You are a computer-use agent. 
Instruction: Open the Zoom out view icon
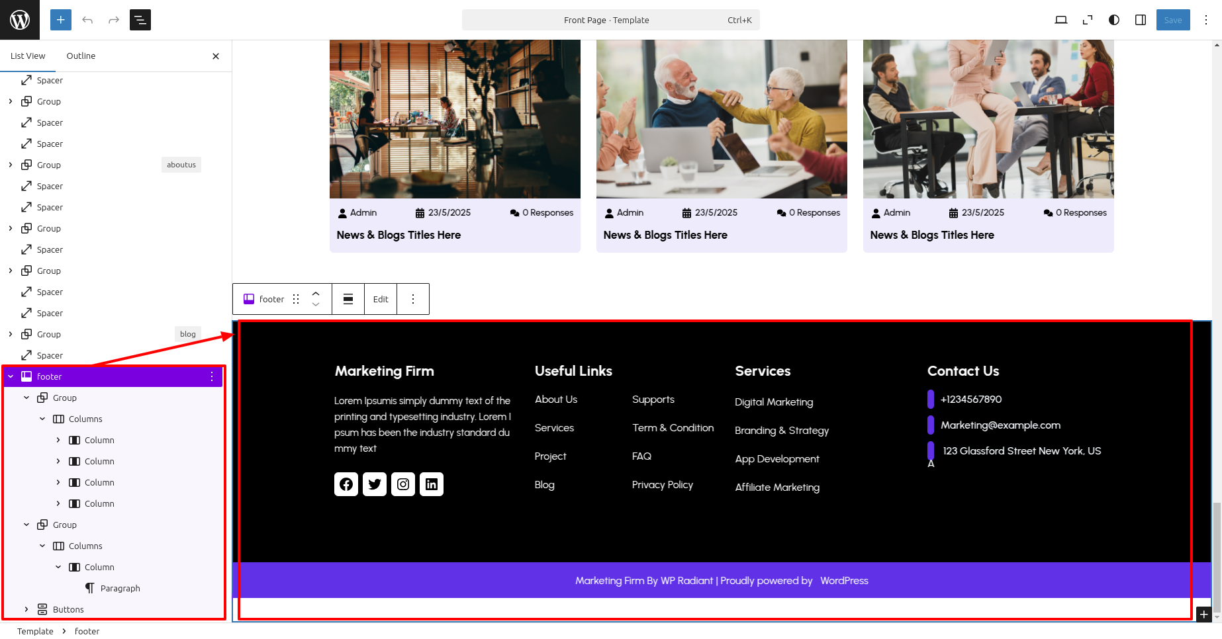pos(1088,20)
